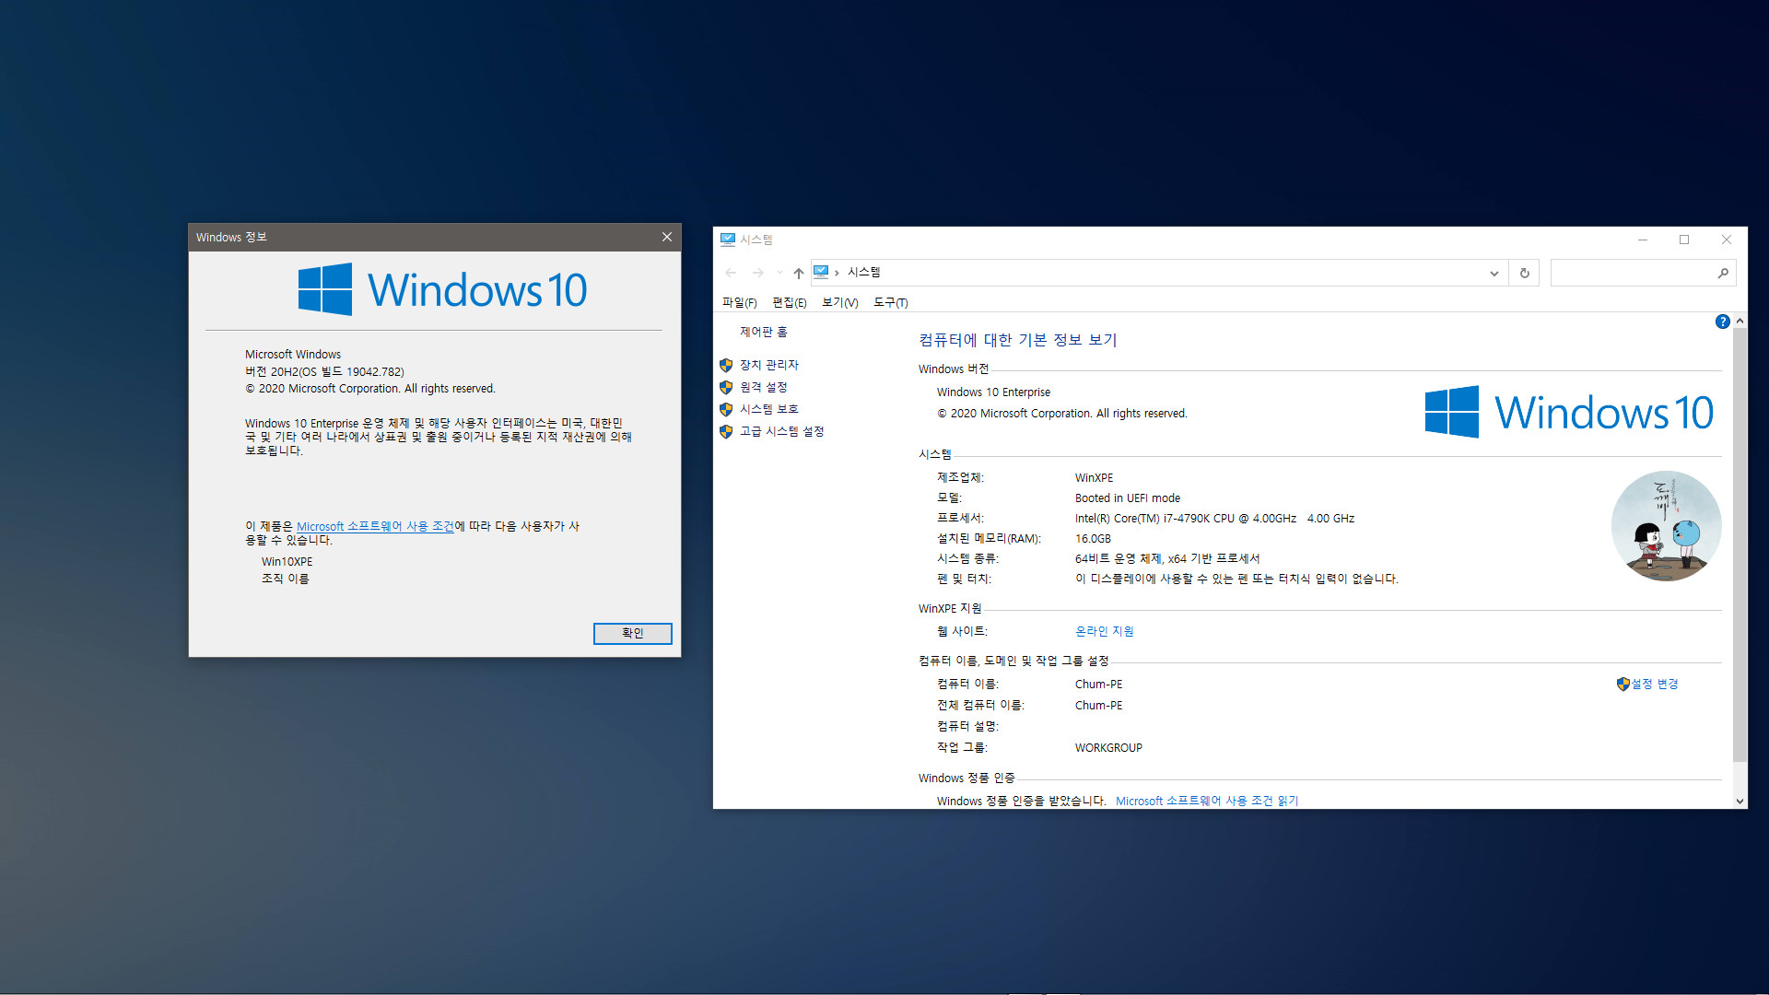Screen dimensions: 1769x995
Task: Click 조직 이름 text in dialog
Action: (x=285, y=579)
